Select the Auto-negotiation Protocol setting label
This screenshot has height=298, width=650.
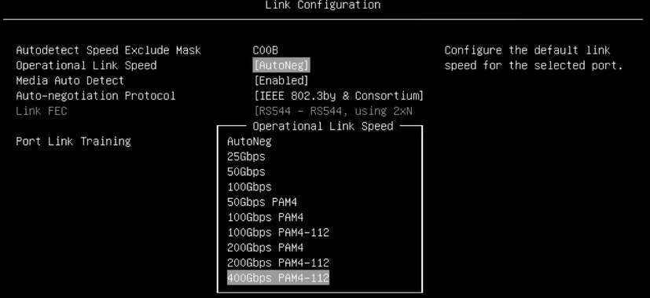click(96, 96)
